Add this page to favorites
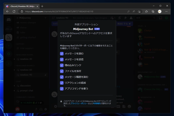The height and width of the screenshot is (116, 174). 139,11
